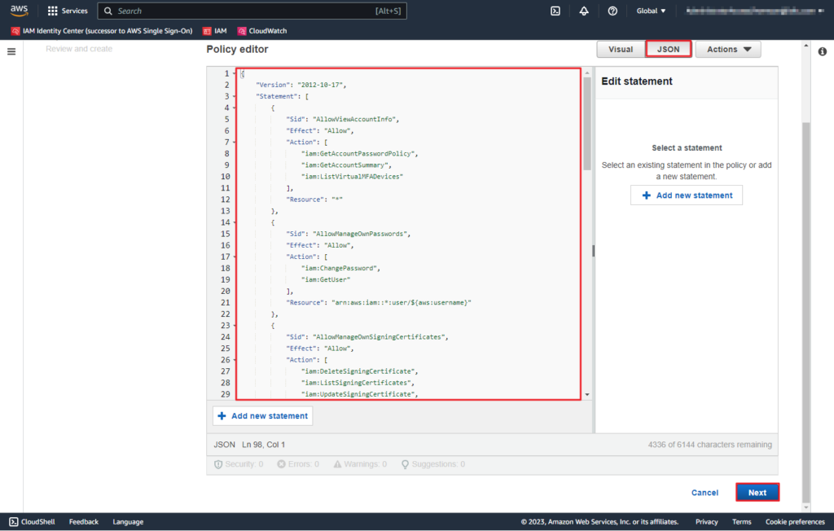Viewport: 834px width, 531px height.
Task: Open Language settings in footer
Action: [x=128, y=522]
